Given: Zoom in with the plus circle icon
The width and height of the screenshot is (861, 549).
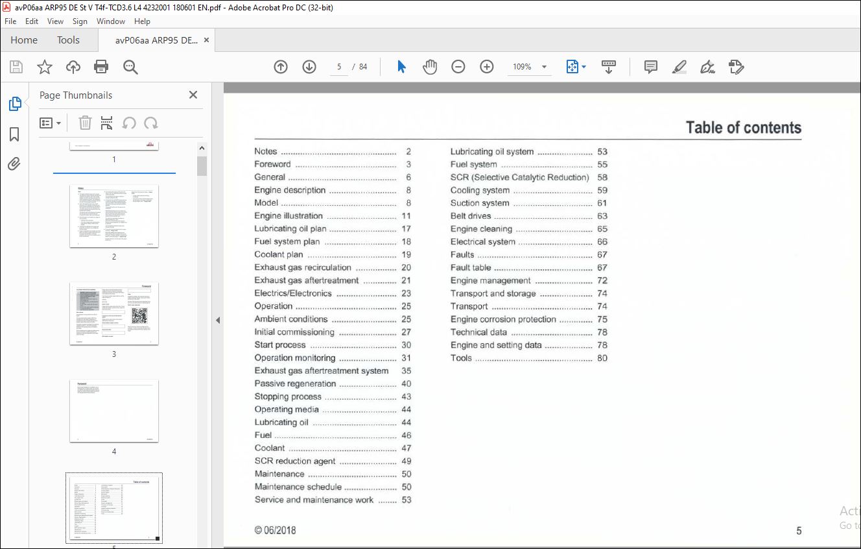Looking at the screenshot, I should coord(487,67).
